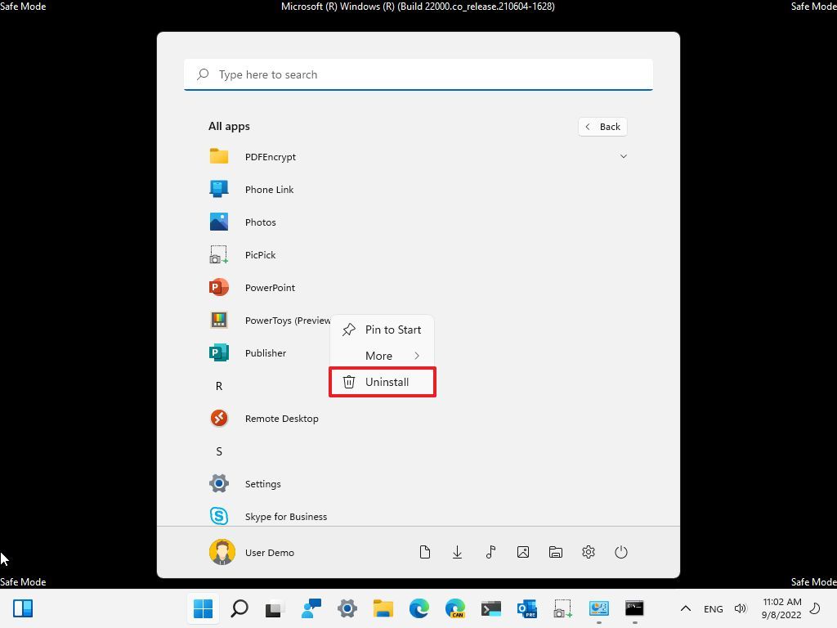Click the Back button above All apps

click(602, 126)
